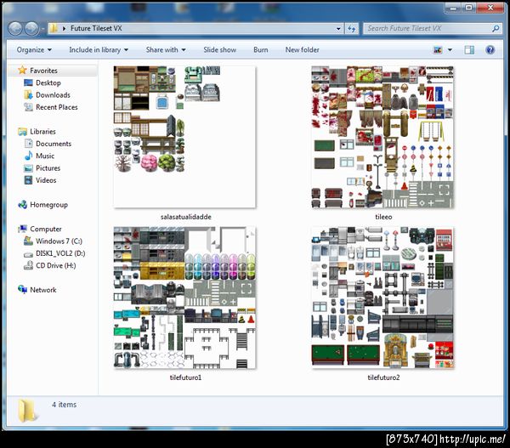Screen dimensions: 510x448
Task: Select the tilefuturo1 thumbnail image
Action: [184, 298]
